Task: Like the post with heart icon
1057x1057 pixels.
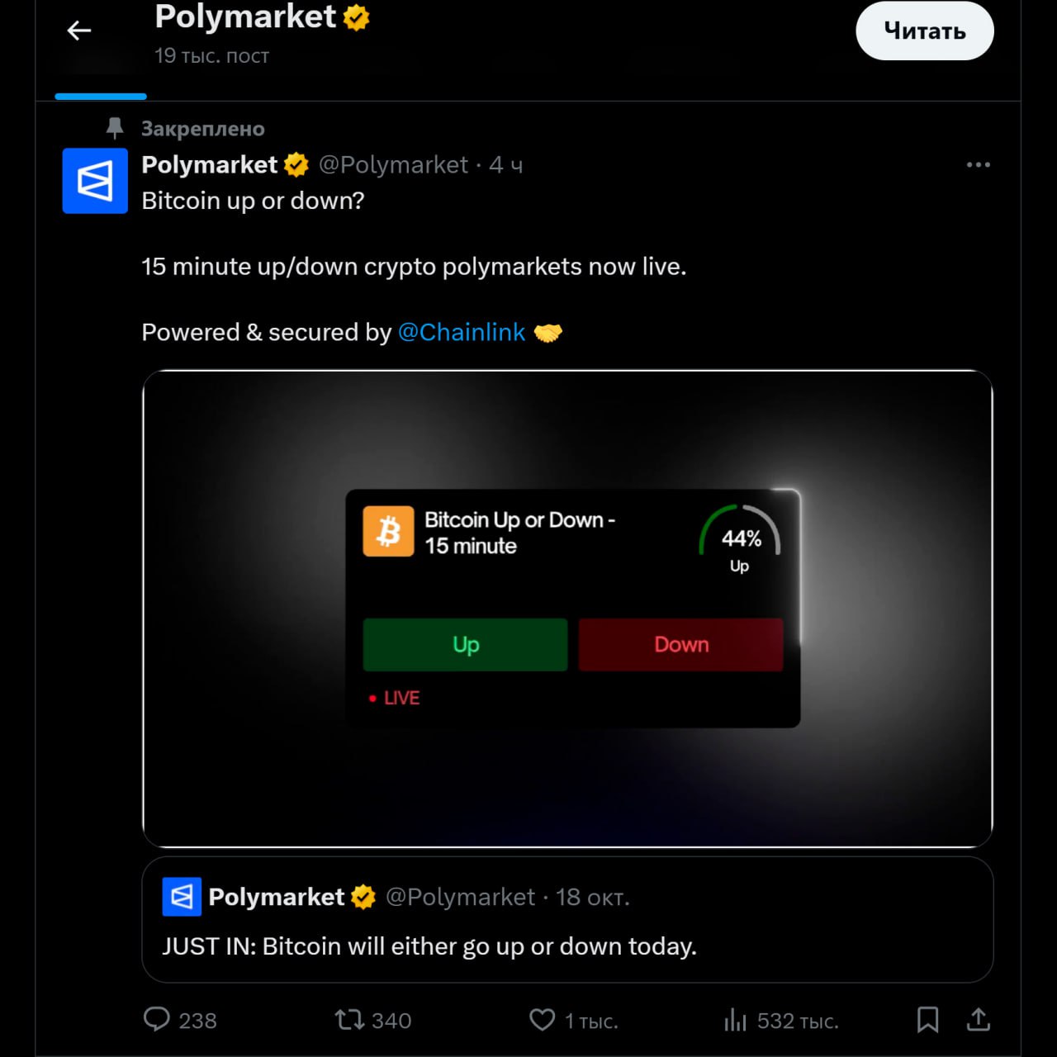Action: click(543, 1020)
